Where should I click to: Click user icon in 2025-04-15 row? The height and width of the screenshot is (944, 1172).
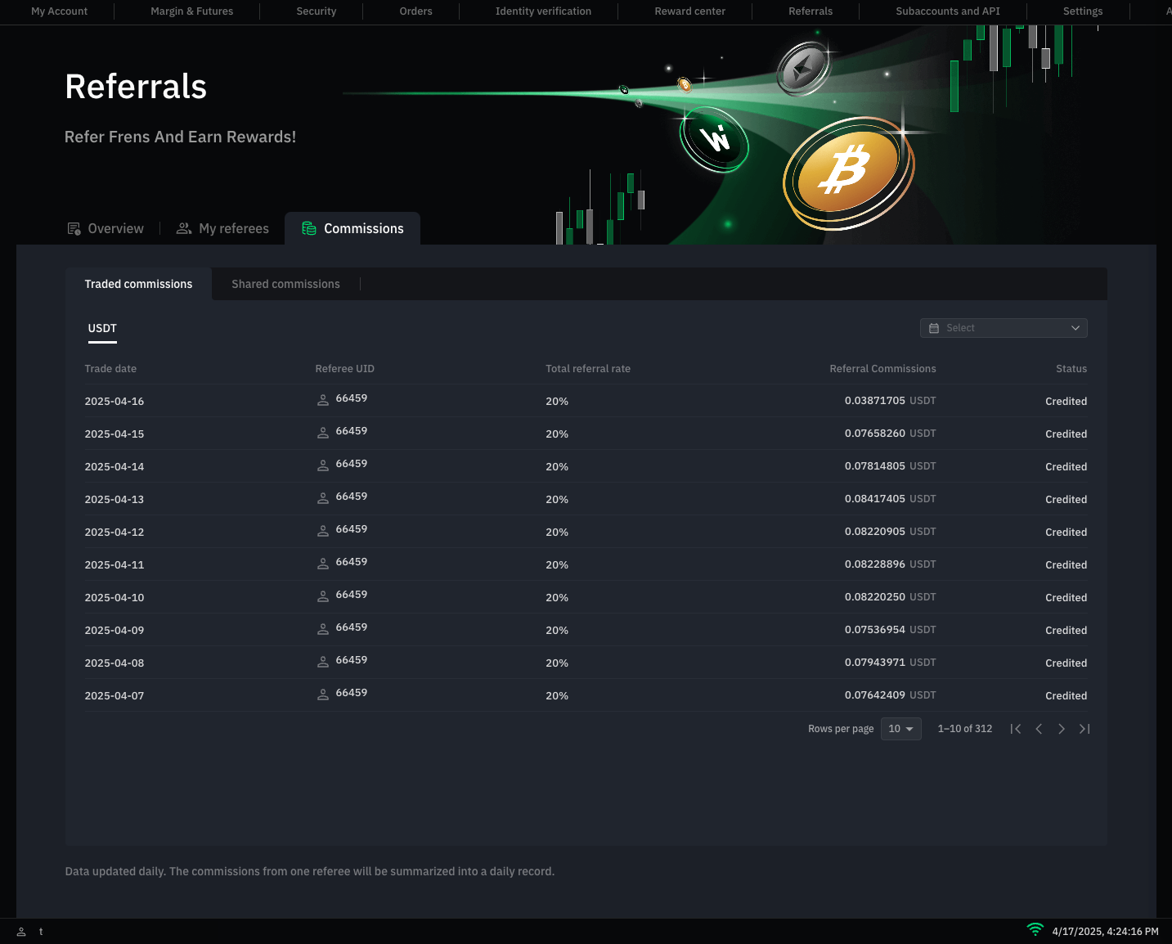(323, 433)
